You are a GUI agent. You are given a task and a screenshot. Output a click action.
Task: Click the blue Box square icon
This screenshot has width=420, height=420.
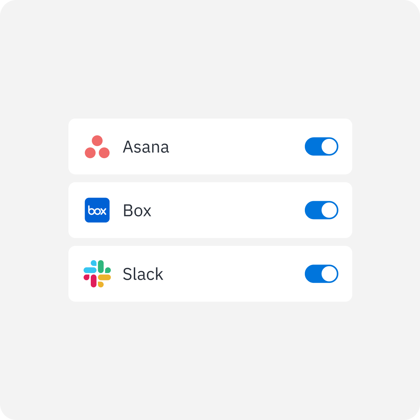coord(97,210)
